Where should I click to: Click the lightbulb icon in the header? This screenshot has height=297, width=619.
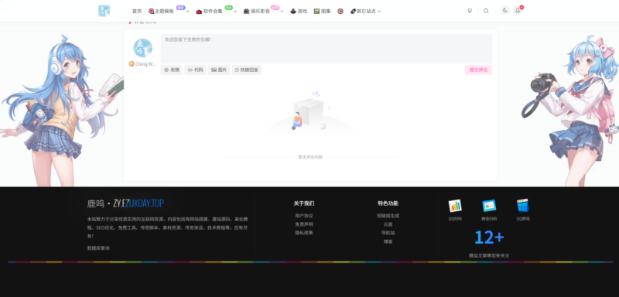pyautogui.click(x=470, y=11)
